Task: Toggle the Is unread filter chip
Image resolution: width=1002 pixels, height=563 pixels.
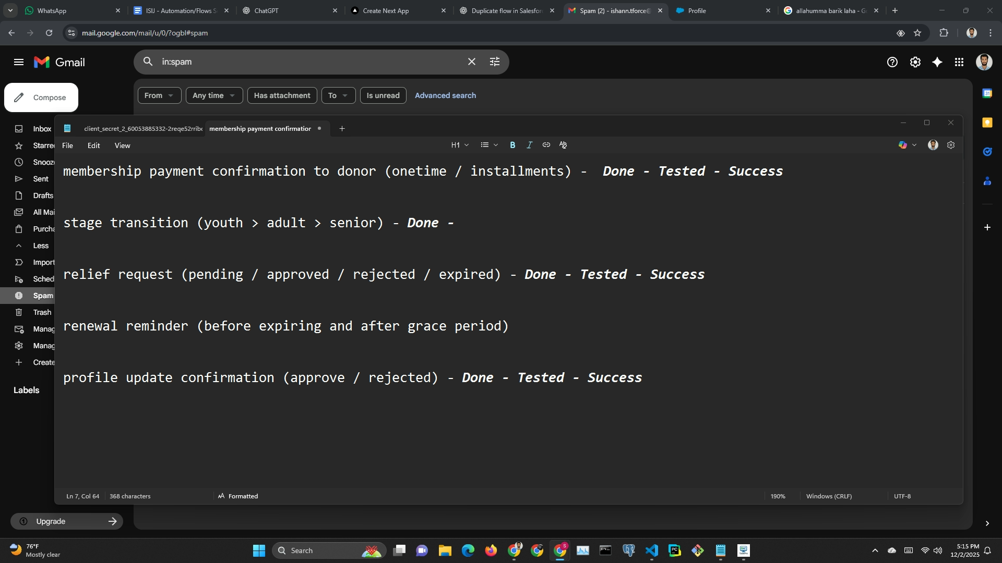Action: (383, 95)
